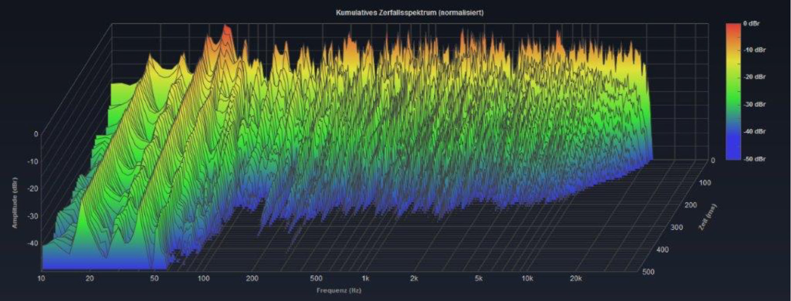Select the 20k tick on frequency axis

coord(575,279)
